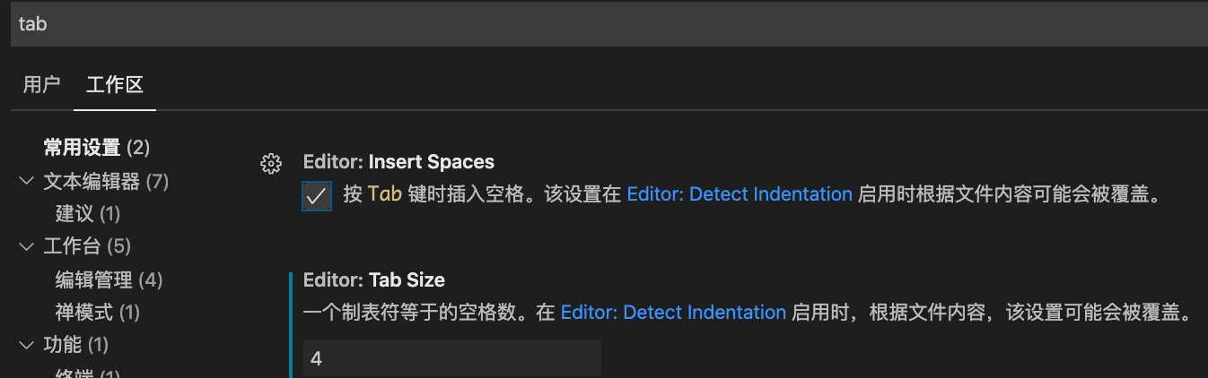Click the Tab Size value field

coord(452,358)
